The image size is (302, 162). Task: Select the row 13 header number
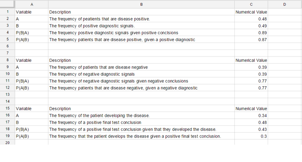pos(7,95)
